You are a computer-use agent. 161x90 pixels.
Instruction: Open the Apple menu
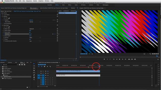(x=2, y=1)
